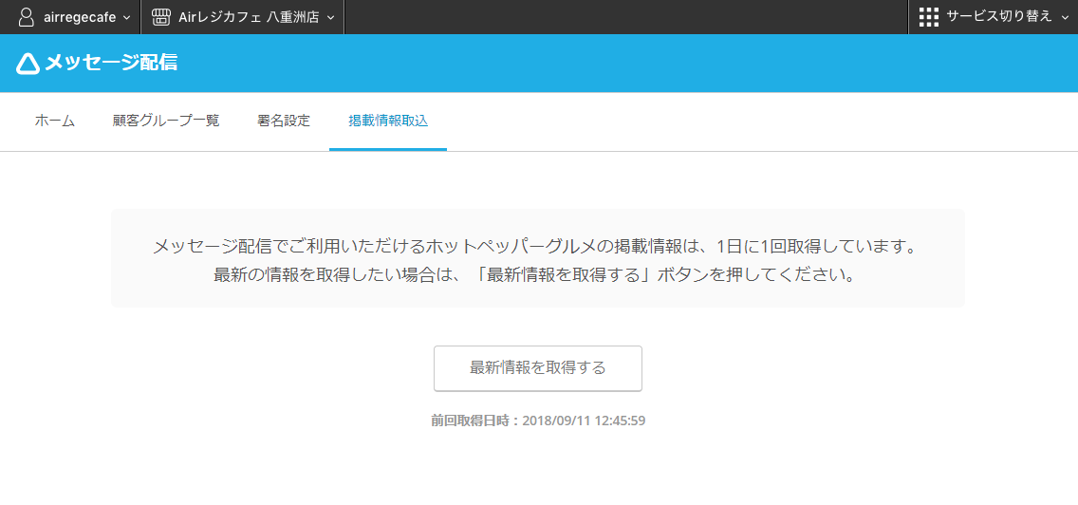Go to the 署名設定 tab
The width and height of the screenshot is (1078, 505).
(x=284, y=122)
